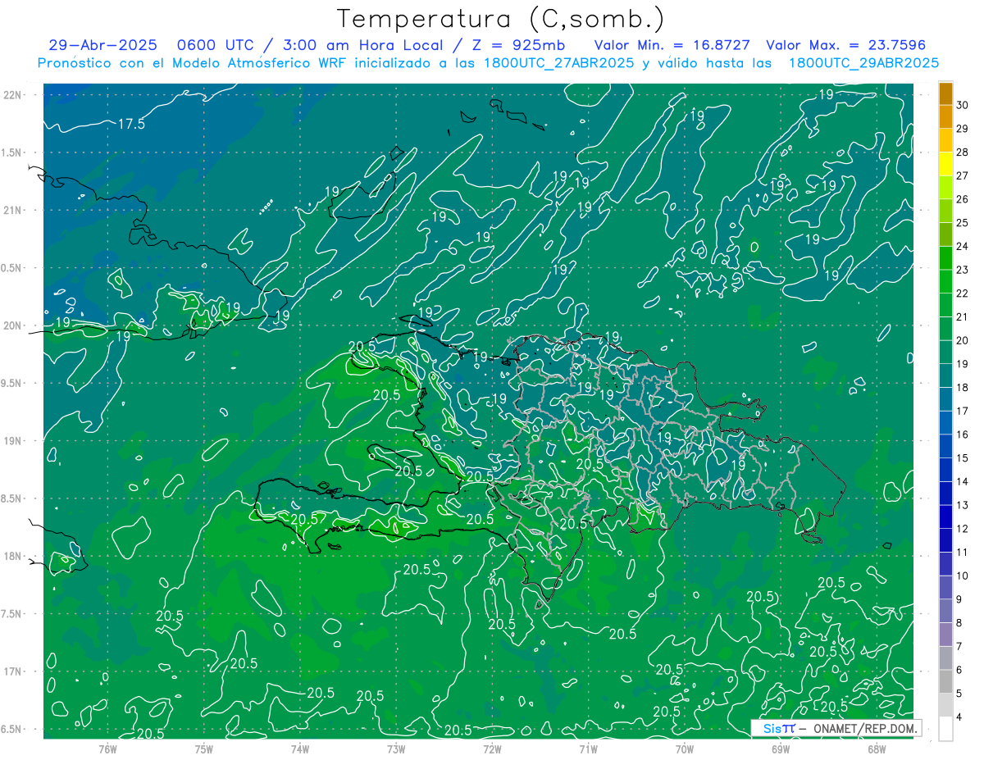Click colorbar value label "15"
This screenshot has height=760, width=984.
click(x=963, y=458)
